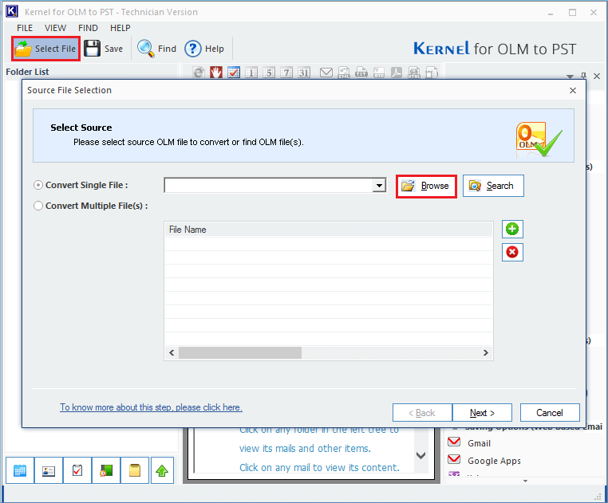
Task: Open the Notes yellow sticky icon
Action: pos(135,470)
